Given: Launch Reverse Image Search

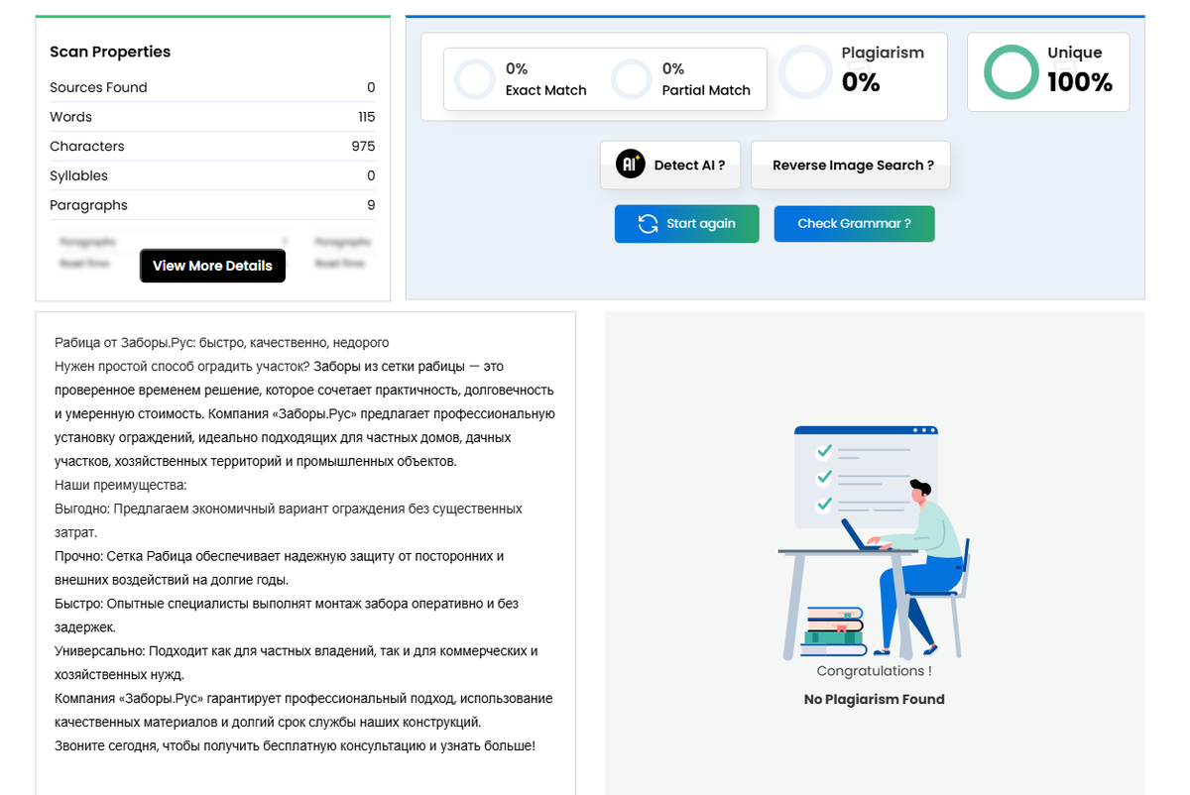Looking at the screenshot, I should point(850,165).
